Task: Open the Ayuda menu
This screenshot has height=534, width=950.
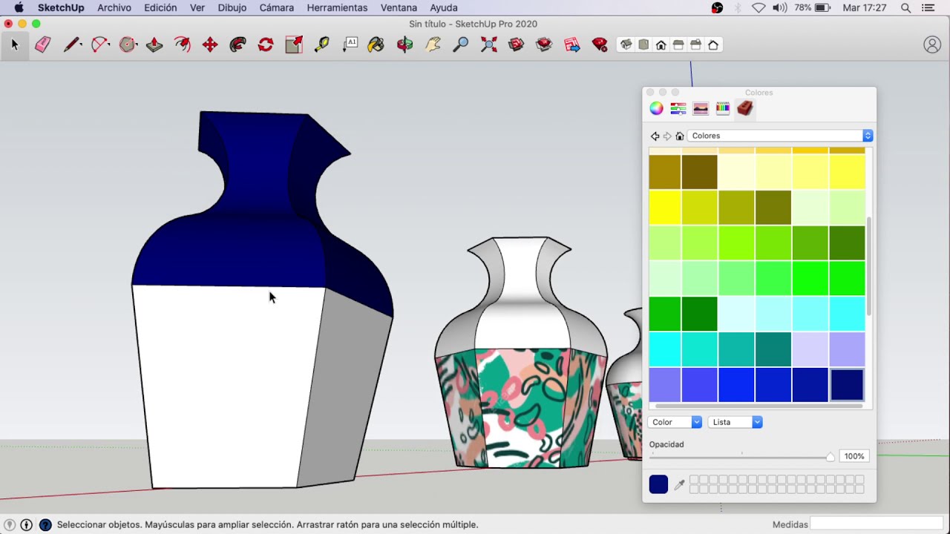Action: point(444,7)
